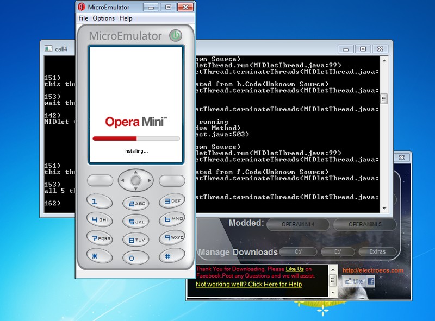This screenshot has width=435, height=321.
Task: Click the Opera Mini installation progress bar
Action: pos(135,138)
